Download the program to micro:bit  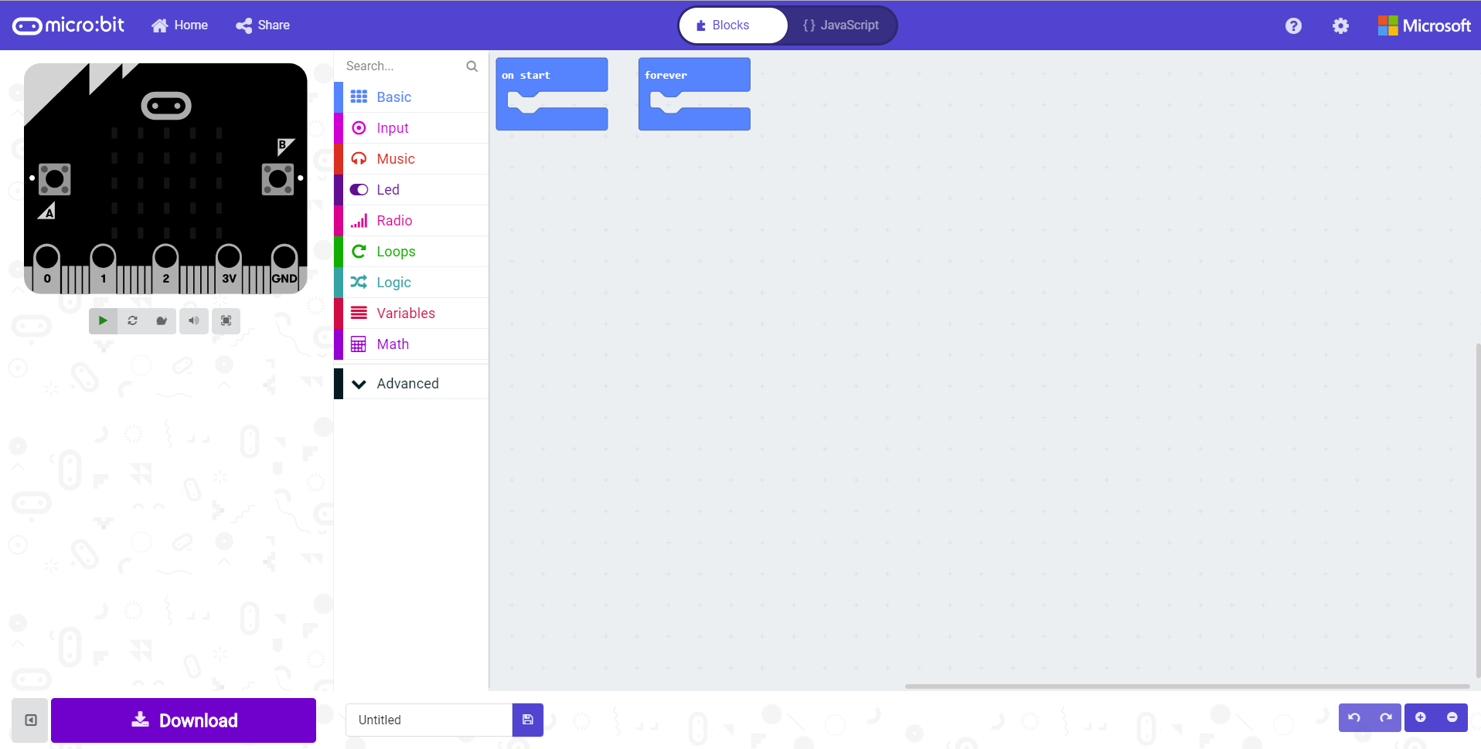(x=184, y=720)
